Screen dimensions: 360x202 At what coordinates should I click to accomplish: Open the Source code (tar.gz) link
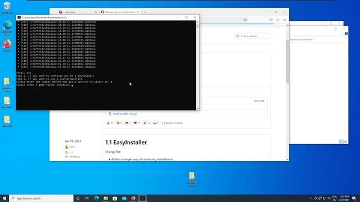pos(125,114)
